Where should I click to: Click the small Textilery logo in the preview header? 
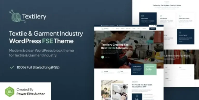coord(105,29)
